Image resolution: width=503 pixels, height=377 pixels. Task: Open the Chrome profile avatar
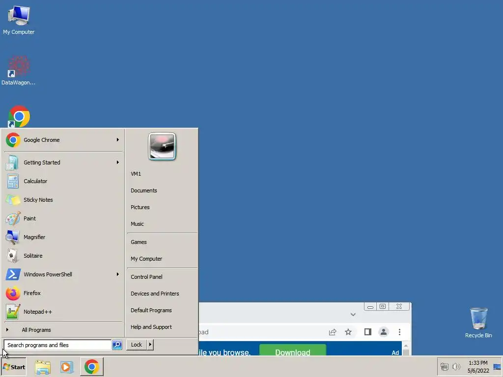click(383, 332)
